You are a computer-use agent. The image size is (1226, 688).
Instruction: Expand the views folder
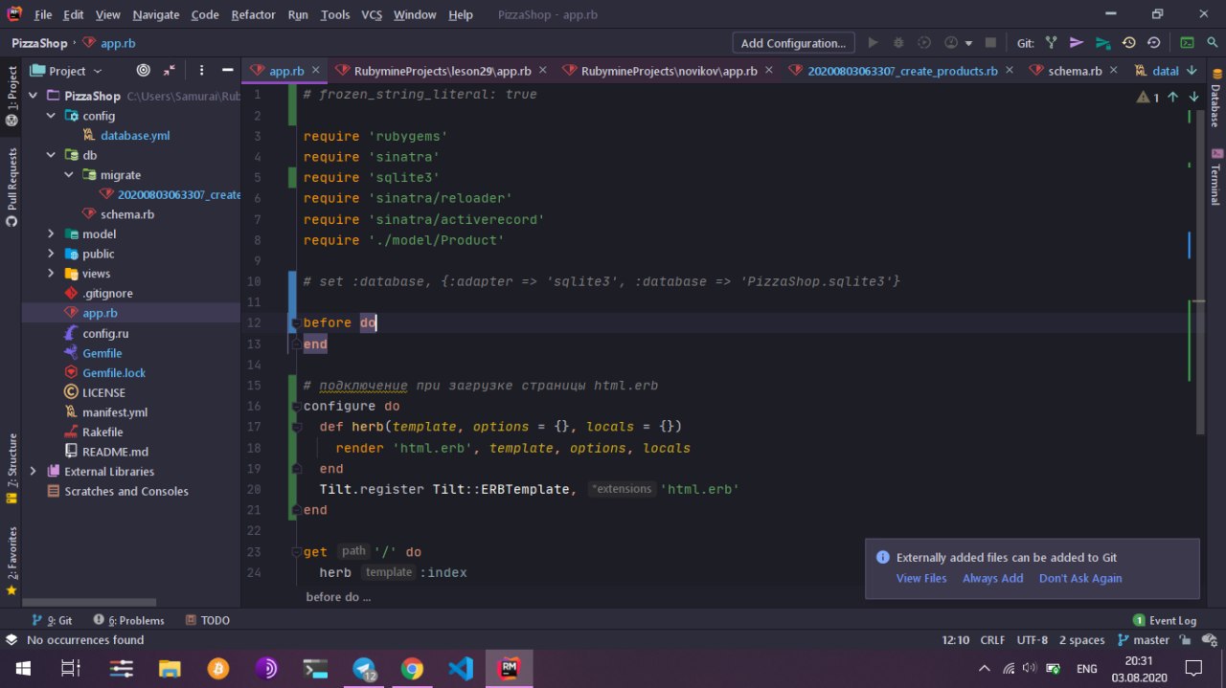pyautogui.click(x=52, y=274)
